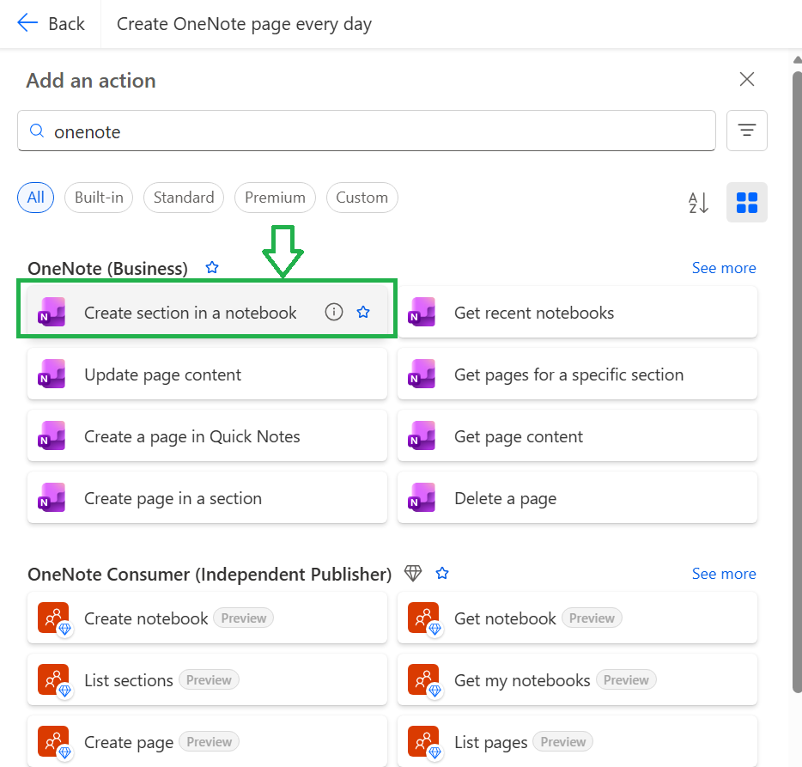Click the OneNote icon on Get page content
The image size is (802, 767).
[x=422, y=436]
